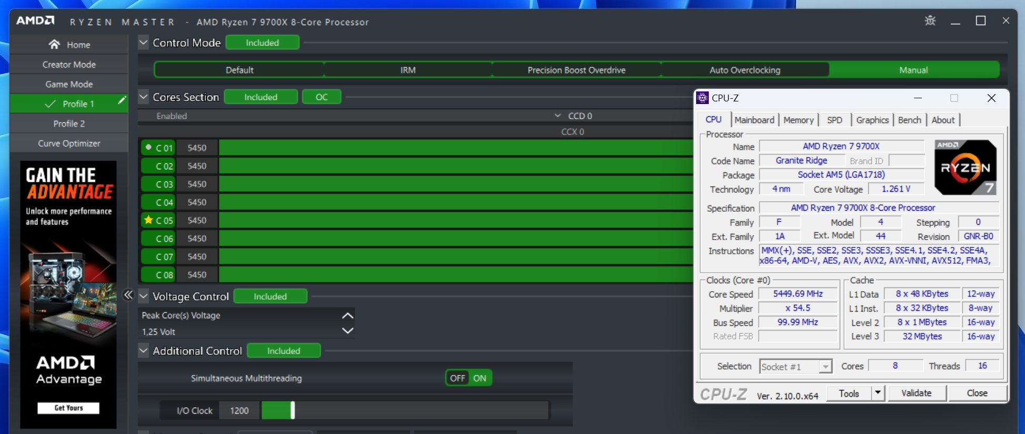
Task: Click the Core Voltage 1.261 V value
Action: pyautogui.click(x=896, y=189)
